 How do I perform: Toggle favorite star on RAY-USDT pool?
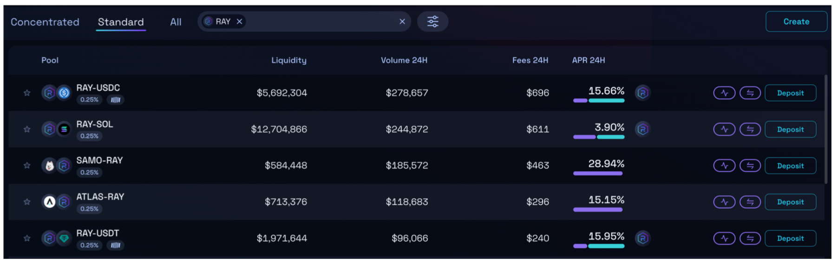(27, 238)
